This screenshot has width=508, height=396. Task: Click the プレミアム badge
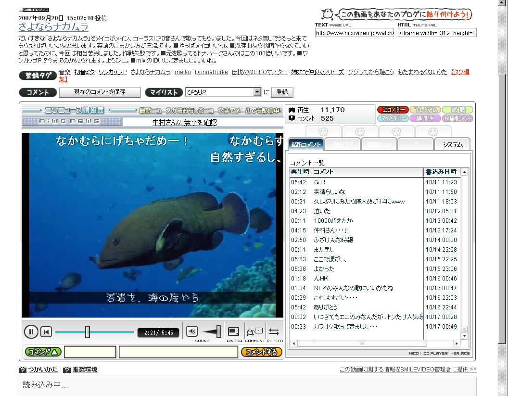tap(425, 110)
